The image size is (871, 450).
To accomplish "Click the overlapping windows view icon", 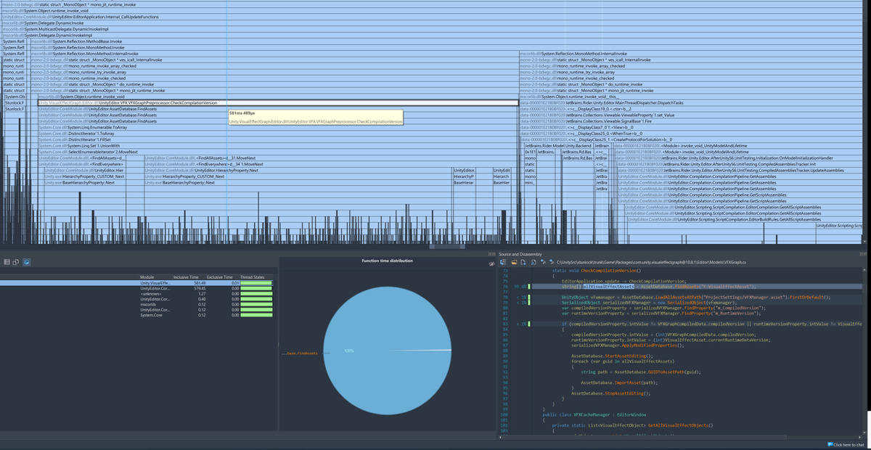I will tap(17, 262).
